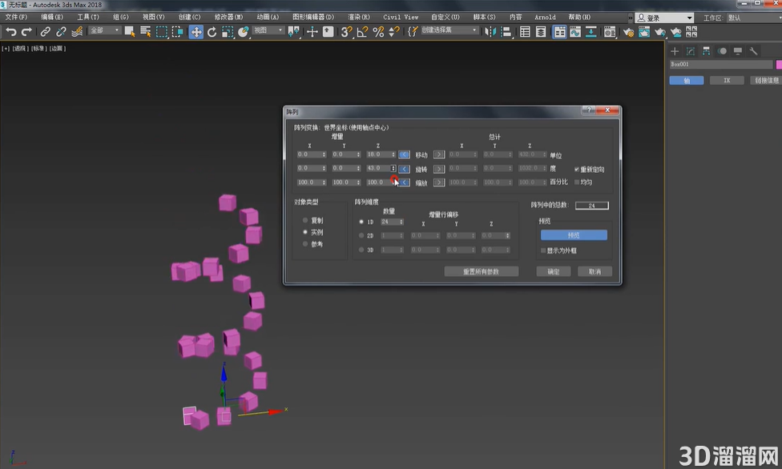Click the Select and Link chain icon

point(46,32)
